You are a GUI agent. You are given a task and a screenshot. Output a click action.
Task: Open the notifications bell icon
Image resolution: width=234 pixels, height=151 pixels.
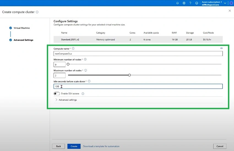click(x=178, y=3)
